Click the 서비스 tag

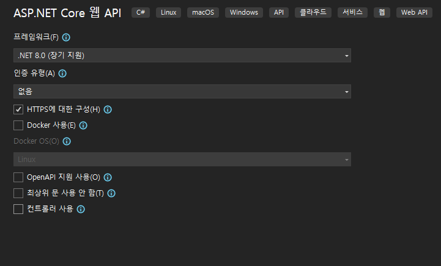tap(352, 13)
